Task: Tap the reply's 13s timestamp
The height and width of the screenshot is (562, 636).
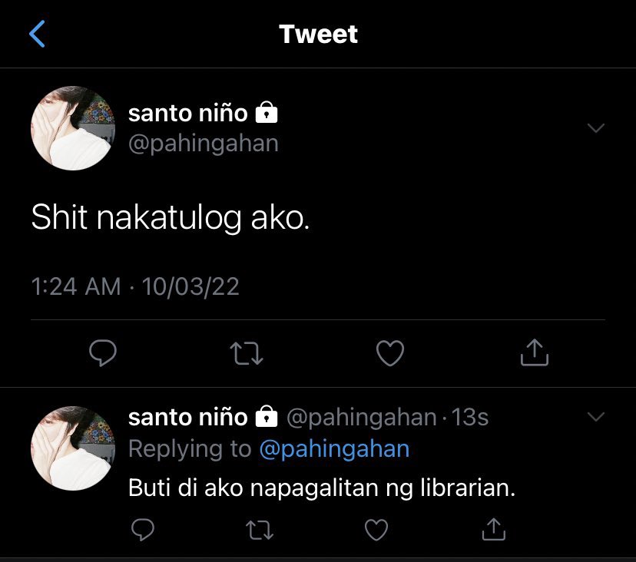Action: click(469, 417)
